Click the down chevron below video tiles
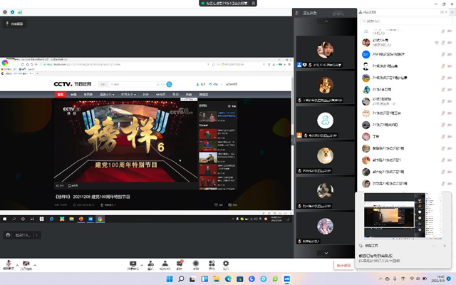Screen dimensions: 456x285 326,253
